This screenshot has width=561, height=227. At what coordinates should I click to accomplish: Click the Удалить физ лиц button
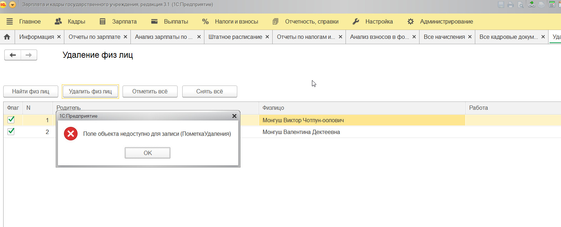pos(90,91)
